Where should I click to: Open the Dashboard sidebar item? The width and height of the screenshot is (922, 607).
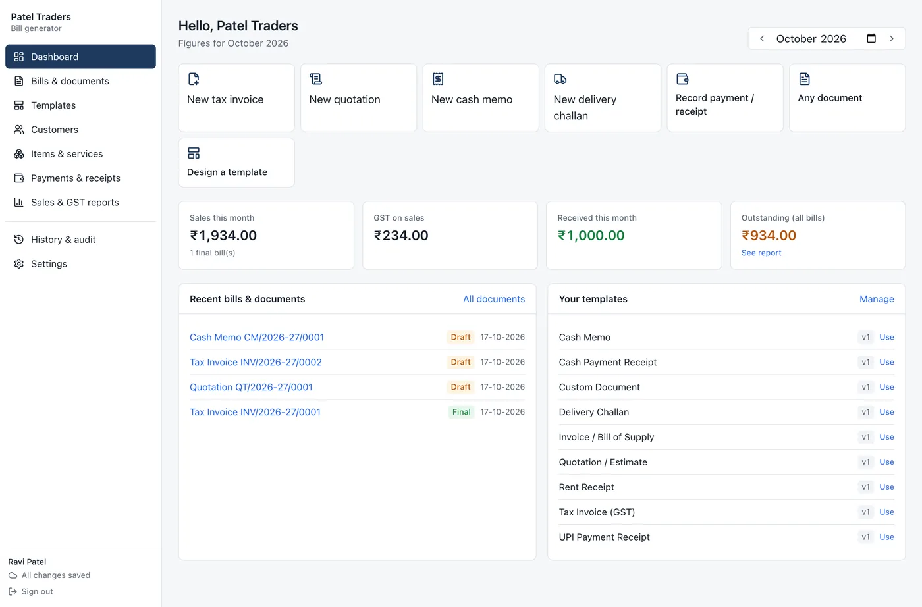pyautogui.click(x=80, y=57)
